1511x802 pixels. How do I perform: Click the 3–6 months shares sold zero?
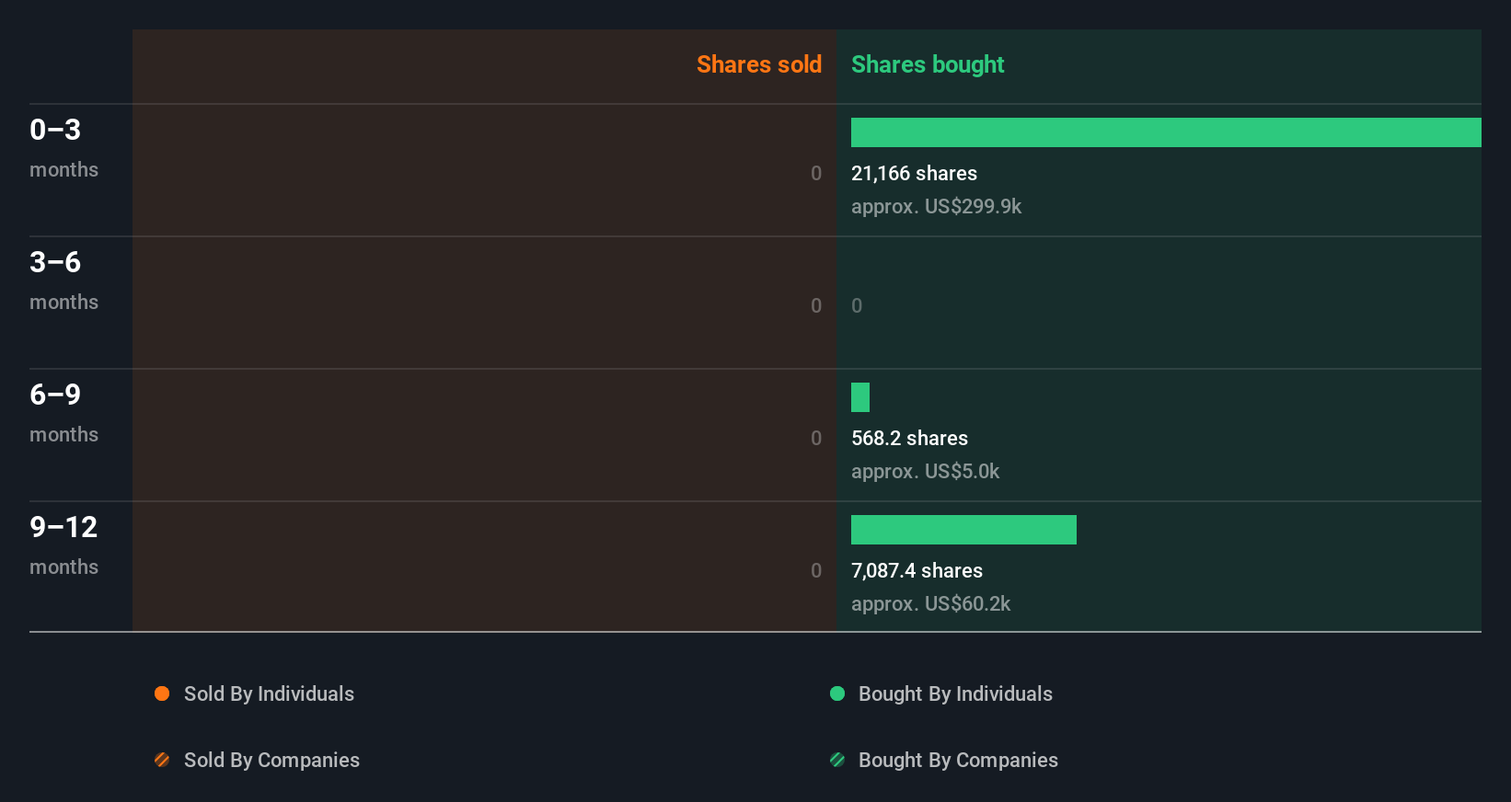point(816,305)
